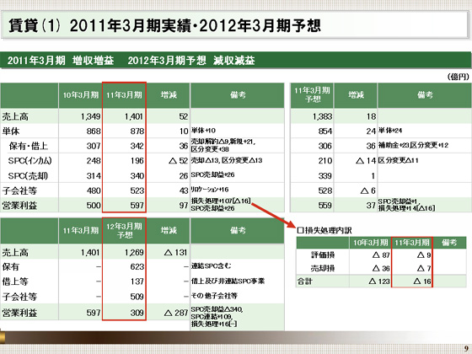
Task: Click the change value '△ 131'
Action: click(x=176, y=252)
